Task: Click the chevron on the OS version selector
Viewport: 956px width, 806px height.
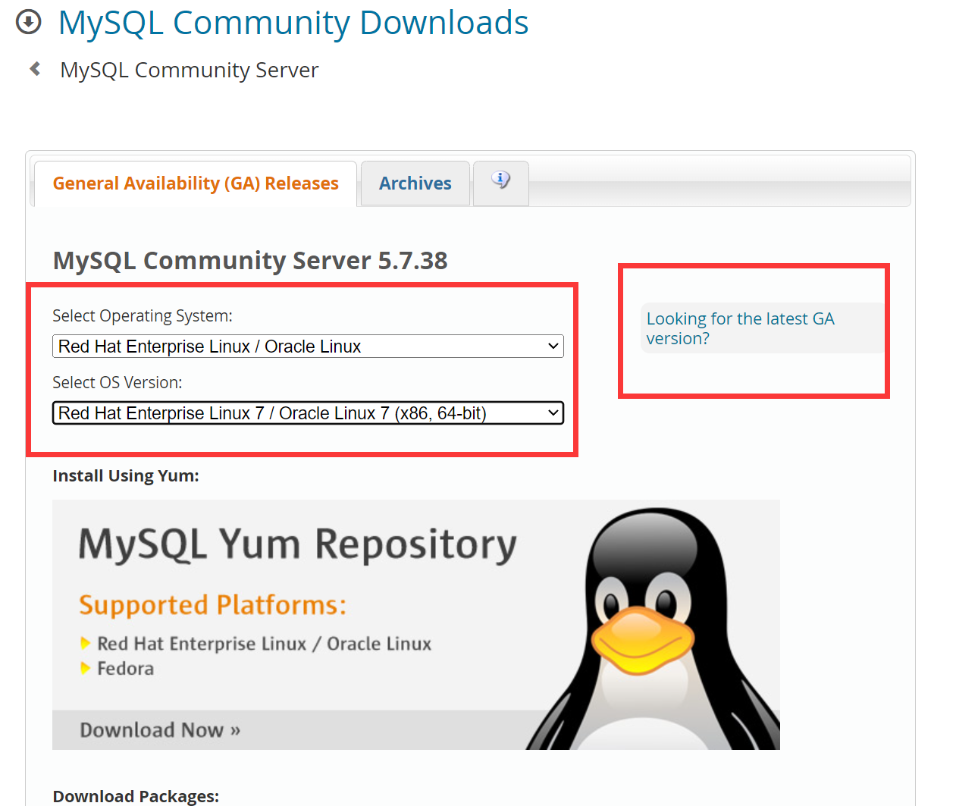Action: click(553, 412)
